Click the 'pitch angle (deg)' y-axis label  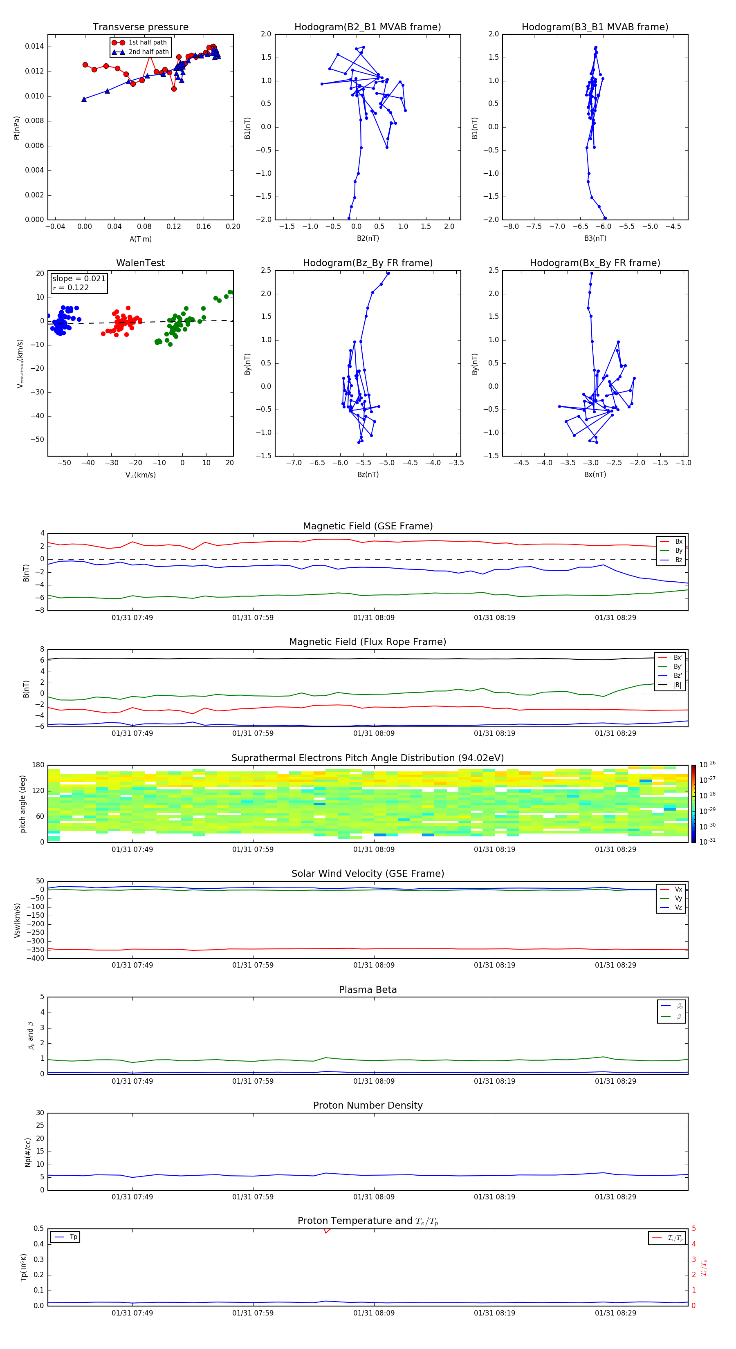(x=22, y=804)
